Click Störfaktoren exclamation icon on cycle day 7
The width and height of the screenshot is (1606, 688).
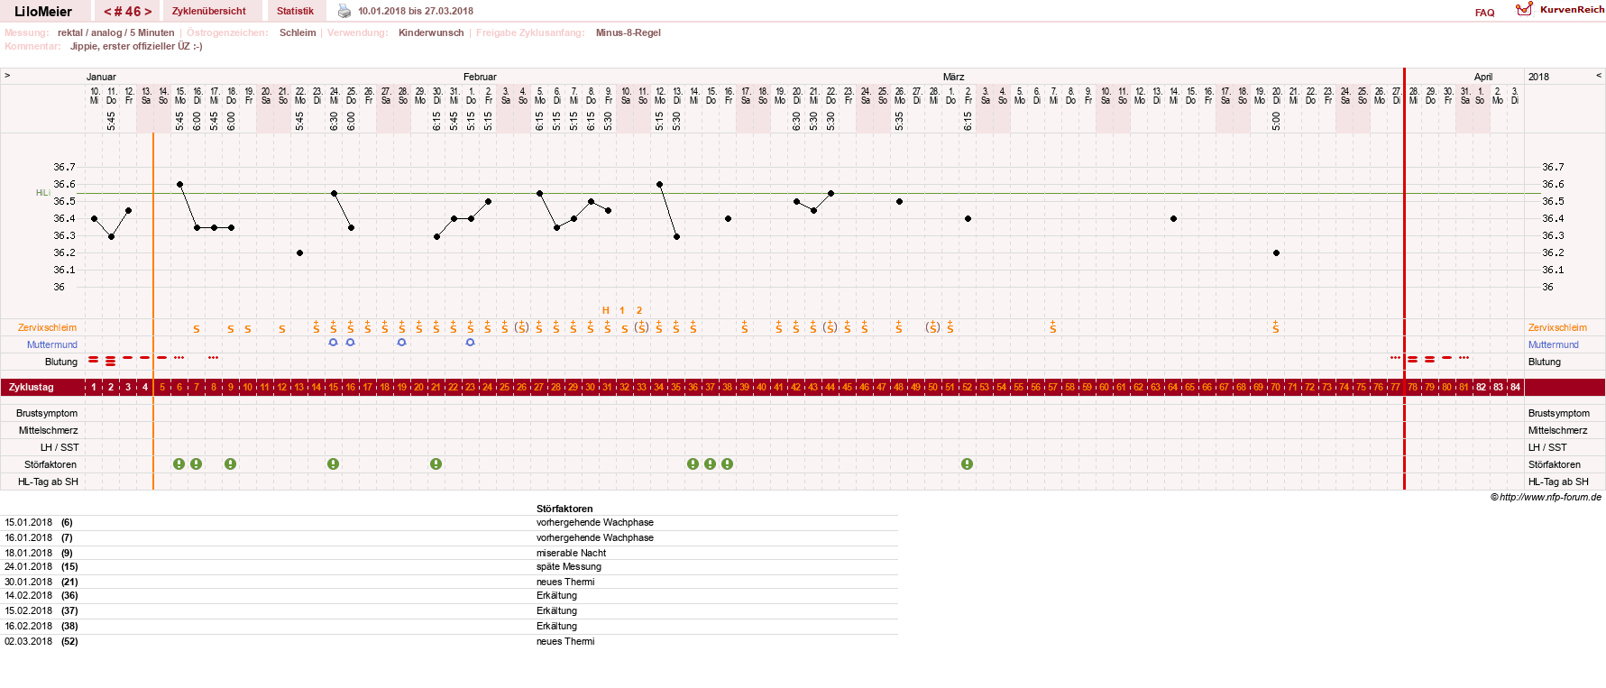[x=197, y=463]
